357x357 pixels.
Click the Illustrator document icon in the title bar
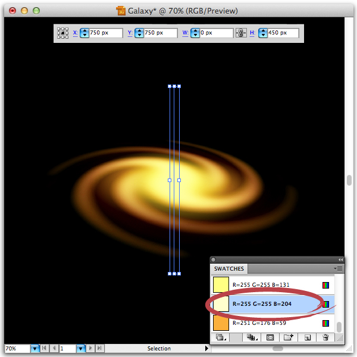(x=121, y=11)
